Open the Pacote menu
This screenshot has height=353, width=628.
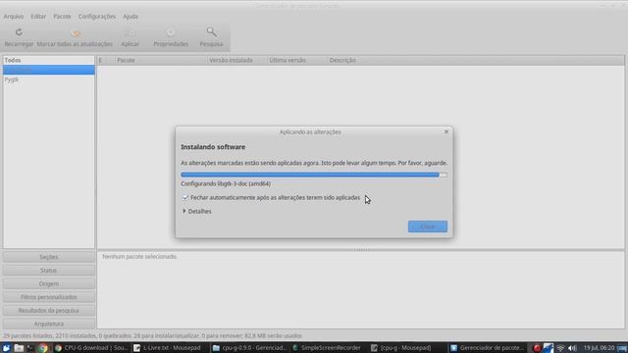pos(62,17)
